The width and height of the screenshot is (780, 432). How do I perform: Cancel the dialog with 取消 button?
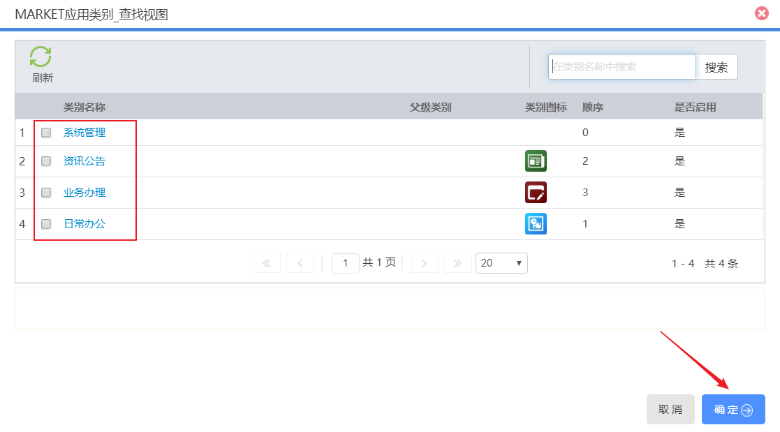(670, 410)
